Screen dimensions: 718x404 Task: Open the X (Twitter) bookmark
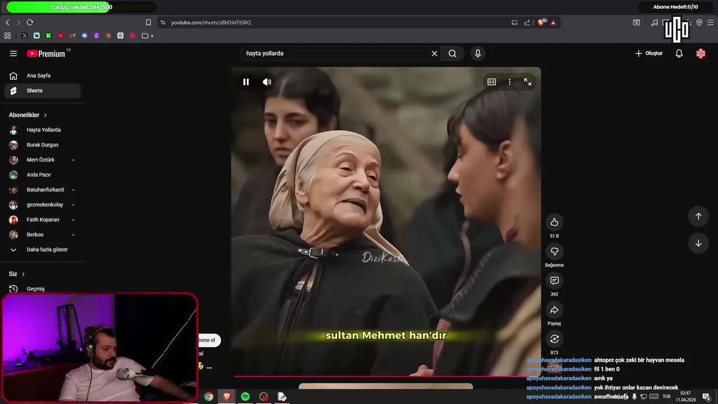[25, 35]
